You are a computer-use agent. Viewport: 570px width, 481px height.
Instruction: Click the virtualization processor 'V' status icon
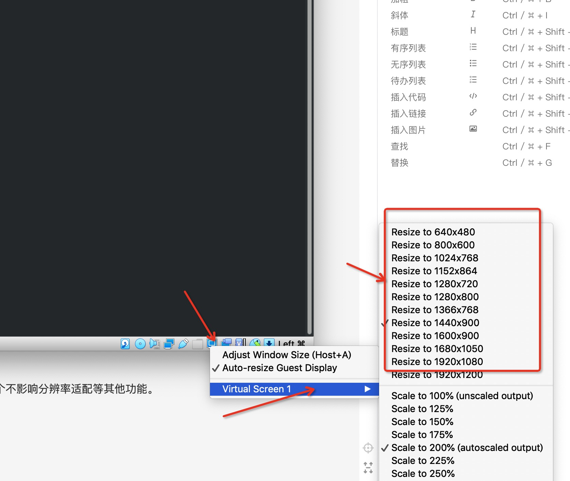click(240, 342)
